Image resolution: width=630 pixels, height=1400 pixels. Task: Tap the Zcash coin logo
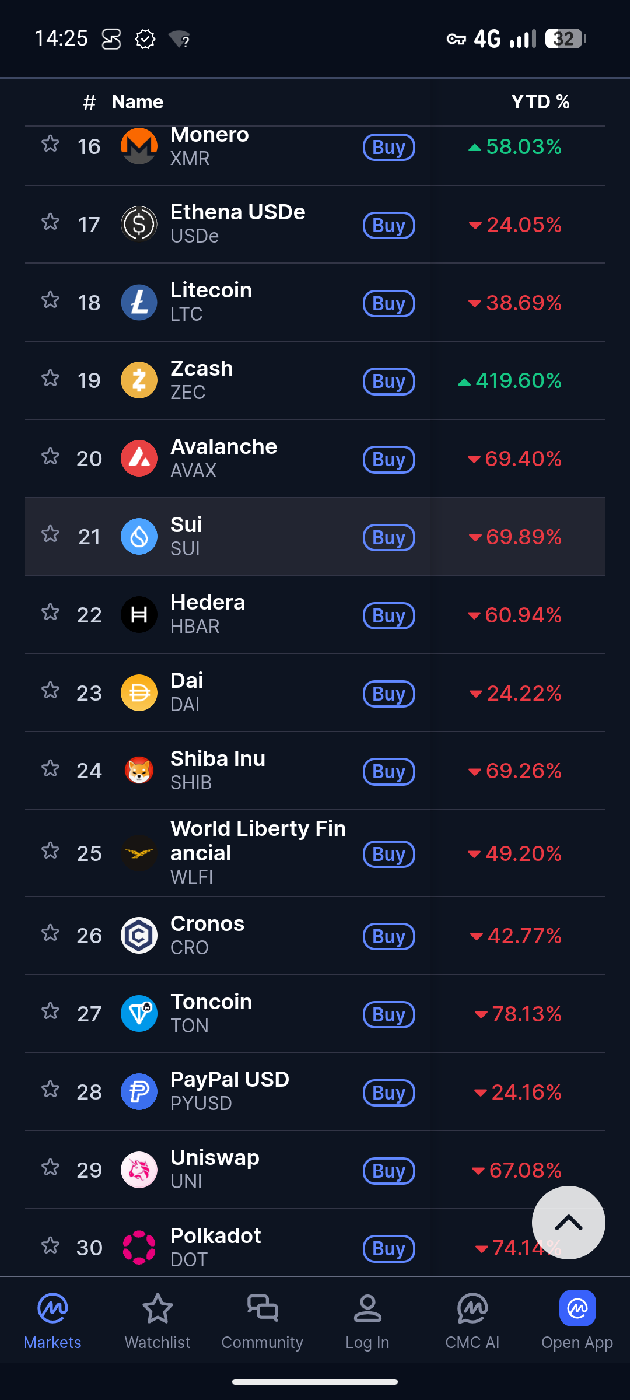click(139, 380)
